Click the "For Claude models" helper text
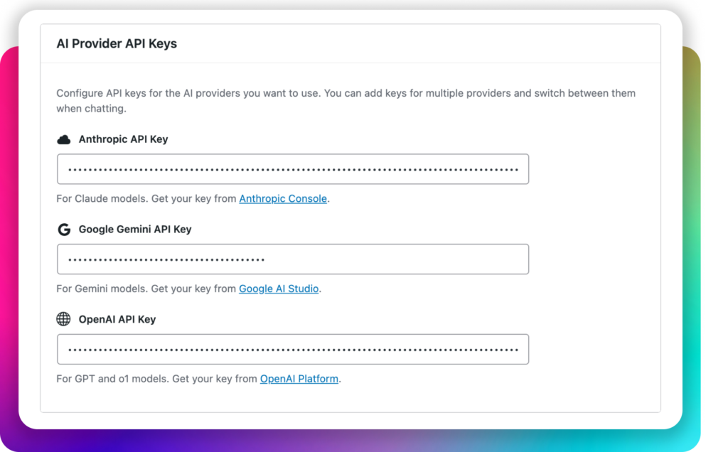 point(146,199)
